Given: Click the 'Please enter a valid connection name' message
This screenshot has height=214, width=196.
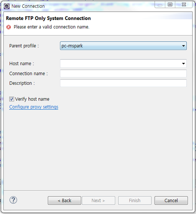Looking at the screenshot, I should tap(51, 27).
